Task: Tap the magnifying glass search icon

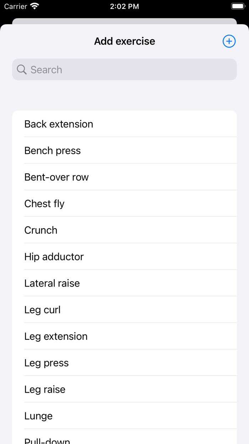Action: coord(22,70)
